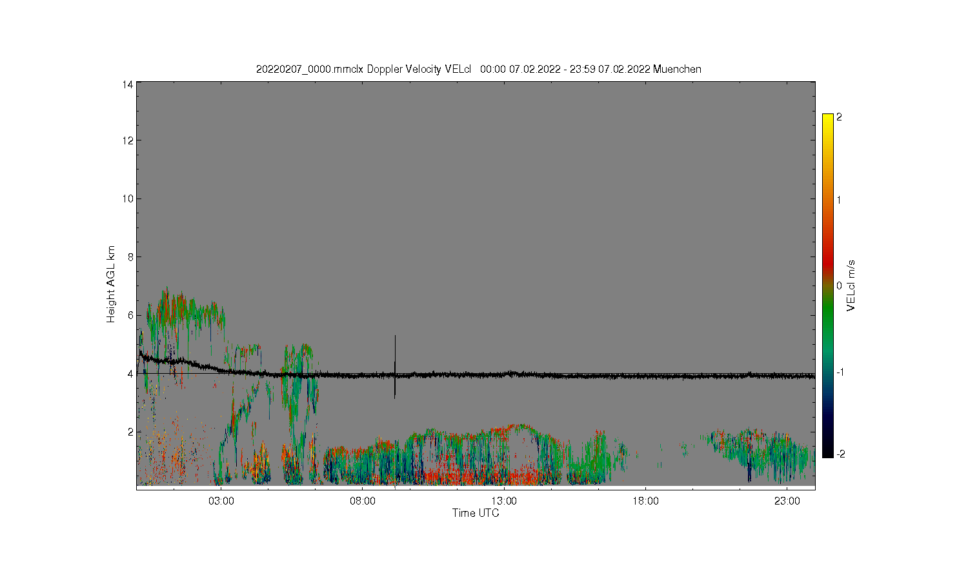Click the height tick label 12
This screenshot has height=580, width=968.
pyautogui.click(x=128, y=140)
